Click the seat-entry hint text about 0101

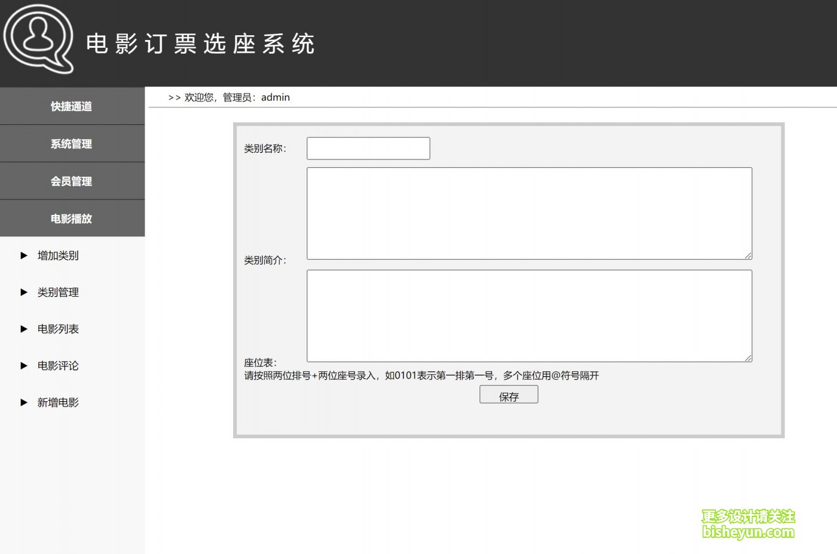pos(421,376)
